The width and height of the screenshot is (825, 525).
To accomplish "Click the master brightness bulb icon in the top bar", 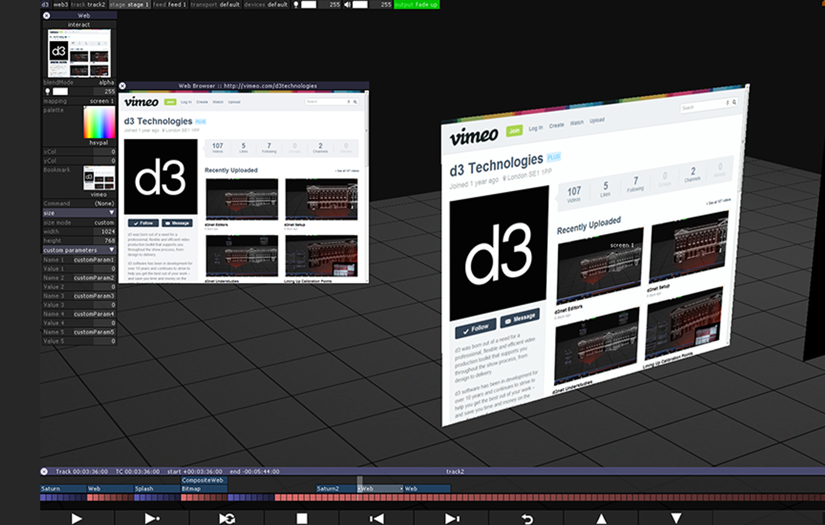I will pos(296,5).
